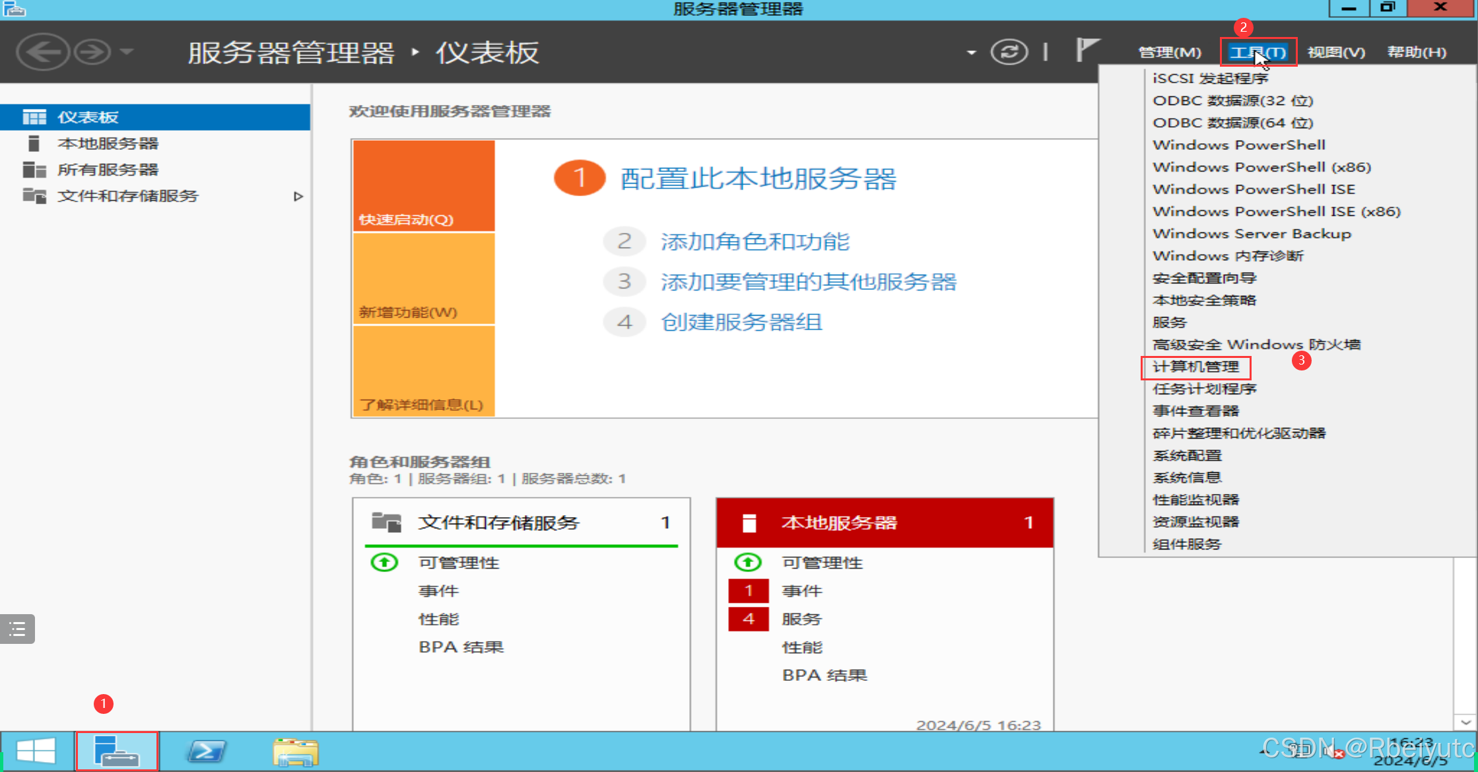1478x772 pixels.
Task: Open the 管理(M) menu
Action: [x=1169, y=52]
